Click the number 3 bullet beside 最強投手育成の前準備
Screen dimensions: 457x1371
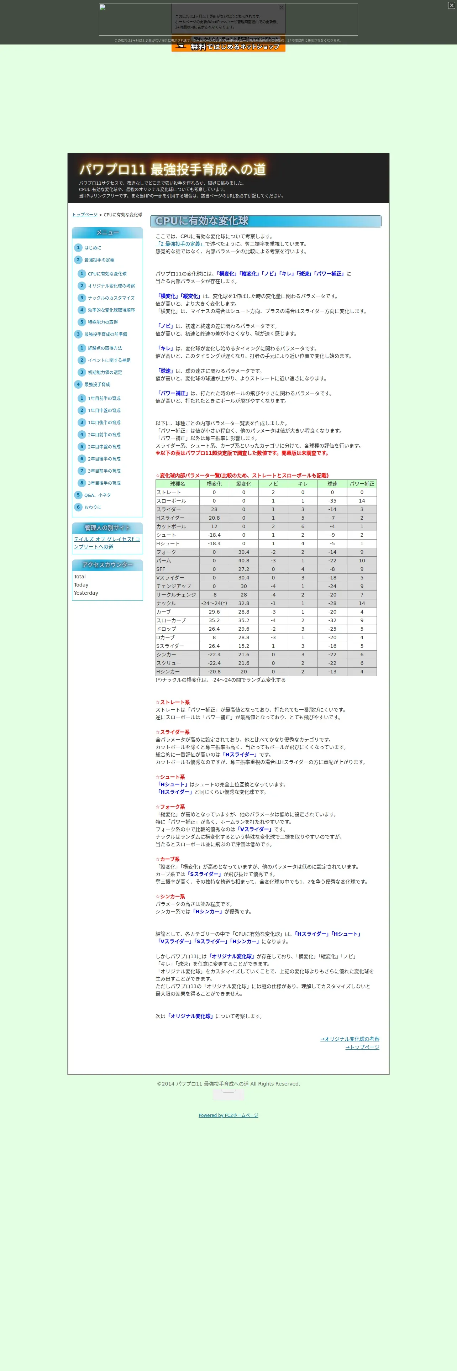click(x=78, y=334)
